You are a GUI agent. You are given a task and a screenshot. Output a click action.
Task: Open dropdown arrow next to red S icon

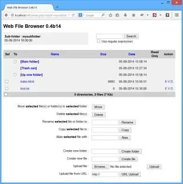(x=161, y=15)
